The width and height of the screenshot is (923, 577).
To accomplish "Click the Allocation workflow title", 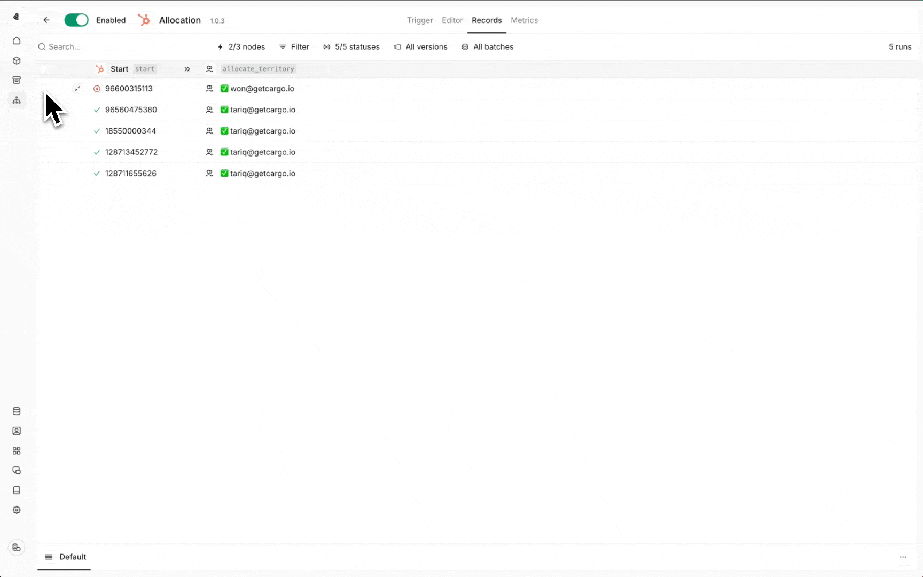I will [180, 20].
